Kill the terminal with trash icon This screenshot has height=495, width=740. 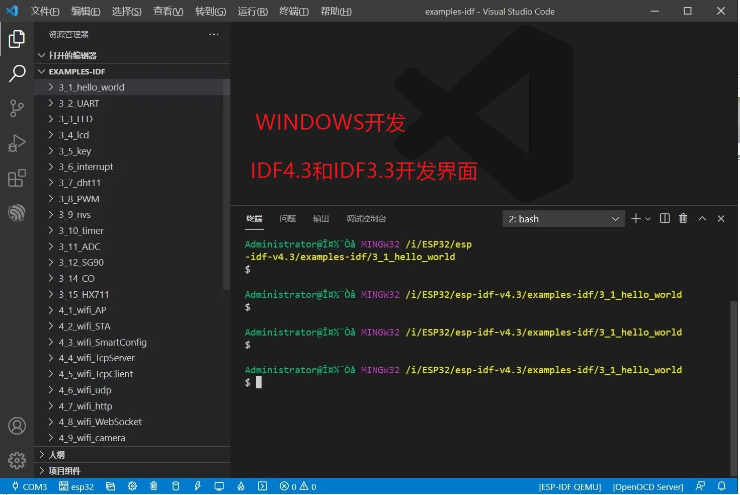(x=683, y=218)
